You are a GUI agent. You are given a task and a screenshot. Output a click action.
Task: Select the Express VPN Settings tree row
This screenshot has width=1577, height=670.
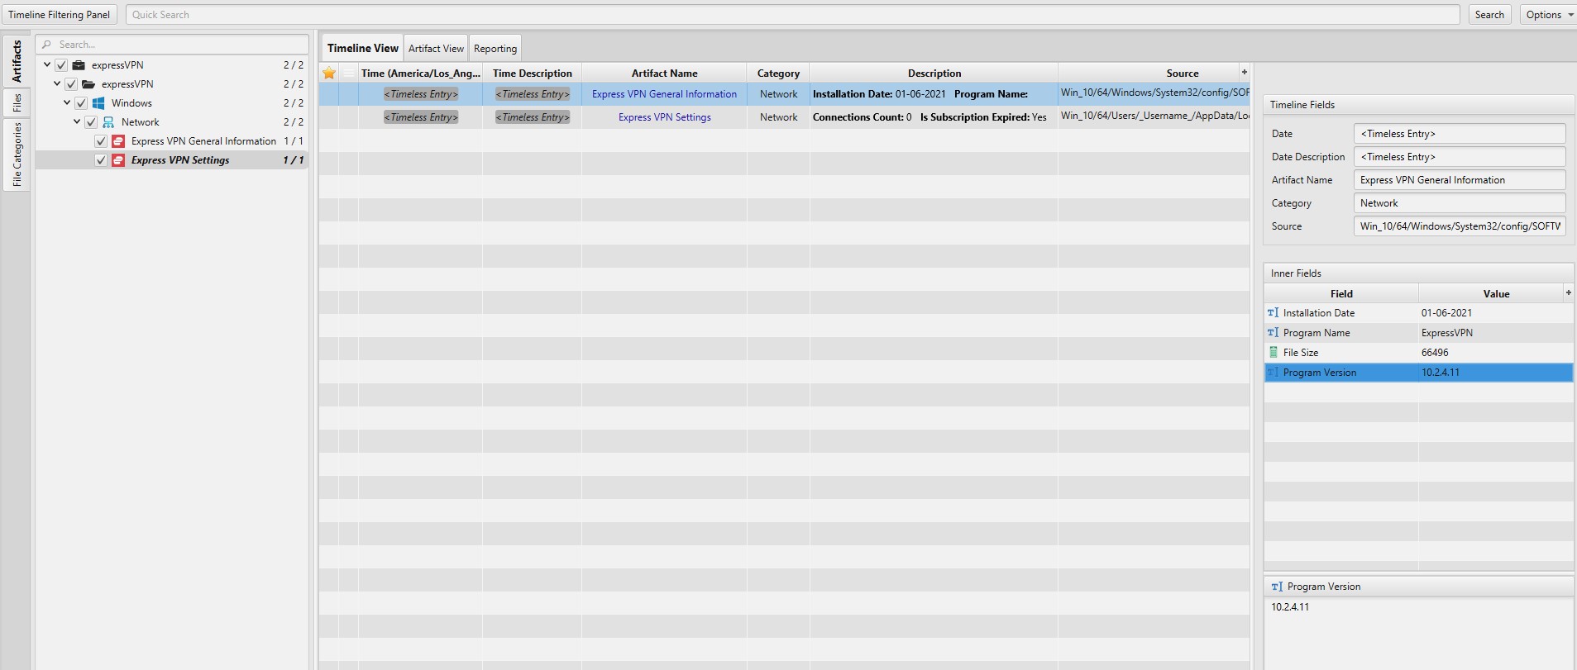(x=172, y=160)
